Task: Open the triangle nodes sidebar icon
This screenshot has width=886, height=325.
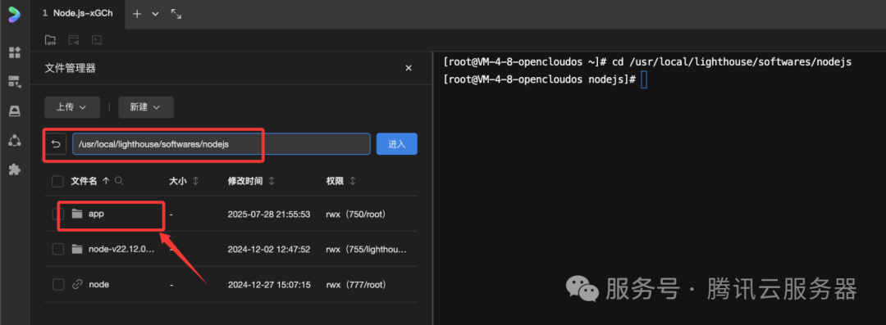Action: click(15, 141)
